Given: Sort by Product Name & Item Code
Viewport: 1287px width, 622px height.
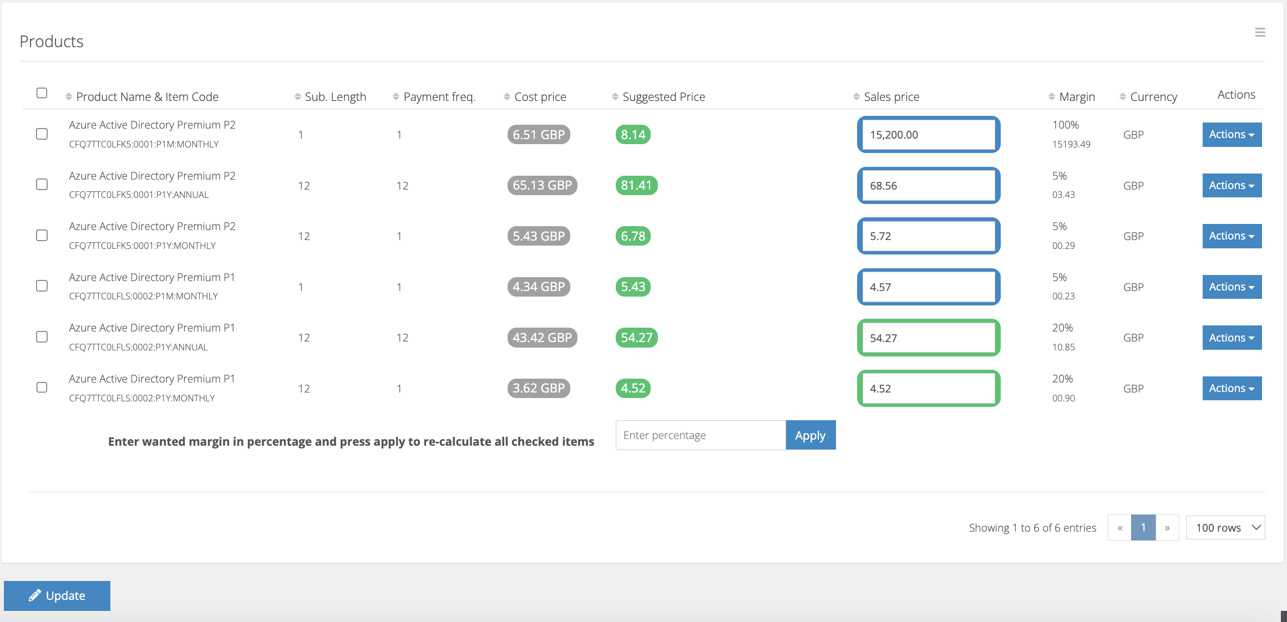Looking at the screenshot, I should click(147, 96).
